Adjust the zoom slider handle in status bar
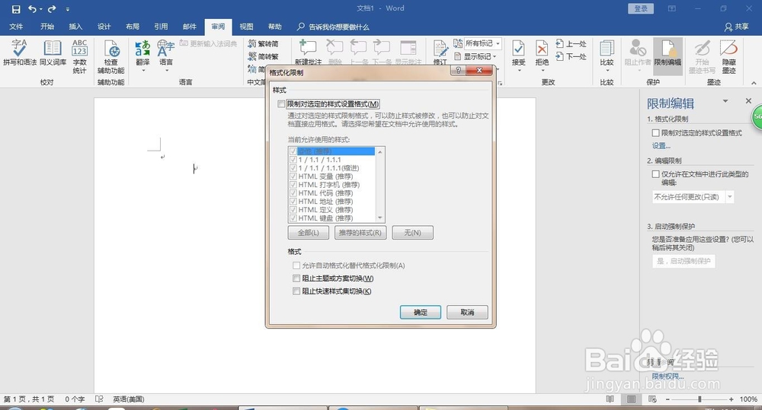The width and height of the screenshot is (762, 410). click(x=700, y=399)
